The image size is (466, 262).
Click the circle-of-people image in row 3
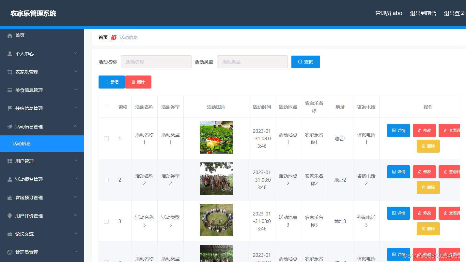216,220
